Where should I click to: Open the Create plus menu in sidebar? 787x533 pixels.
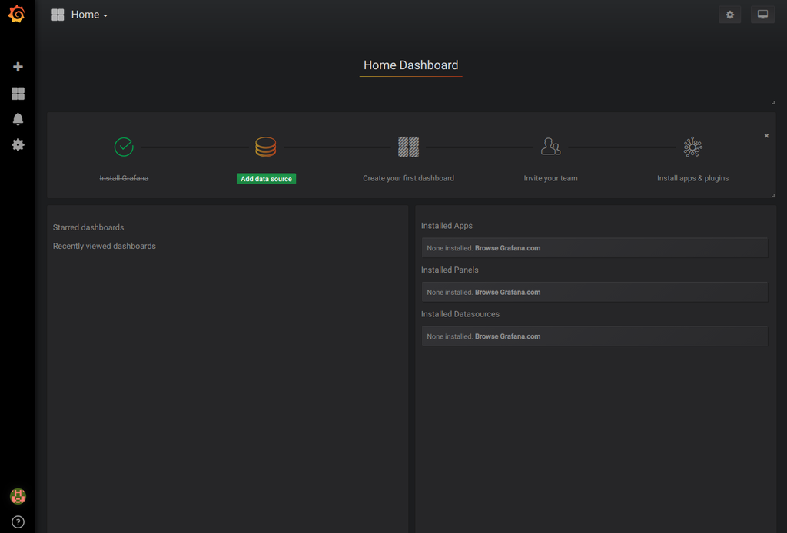pos(18,67)
